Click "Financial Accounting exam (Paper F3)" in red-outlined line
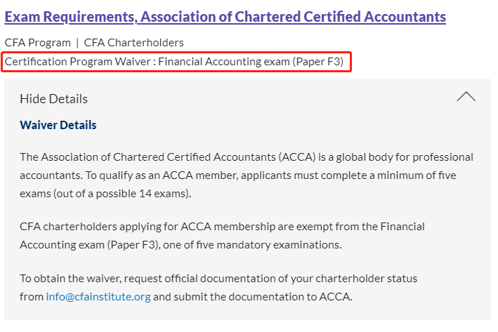The height and width of the screenshot is (332, 498). [x=251, y=62]
